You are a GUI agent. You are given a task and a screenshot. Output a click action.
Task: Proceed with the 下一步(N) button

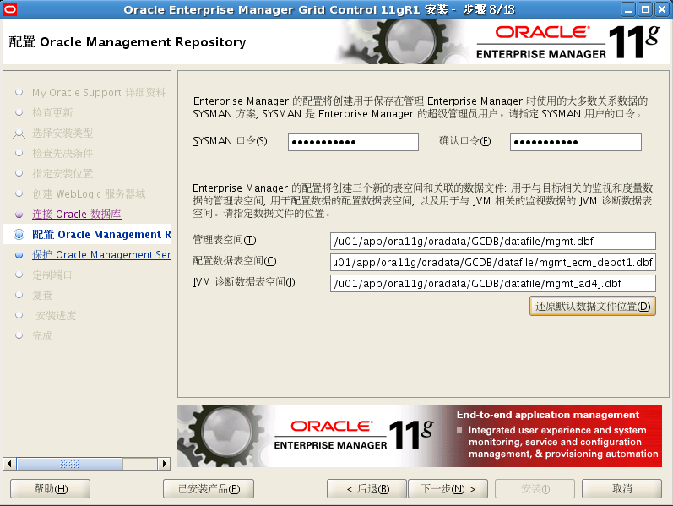448,489
